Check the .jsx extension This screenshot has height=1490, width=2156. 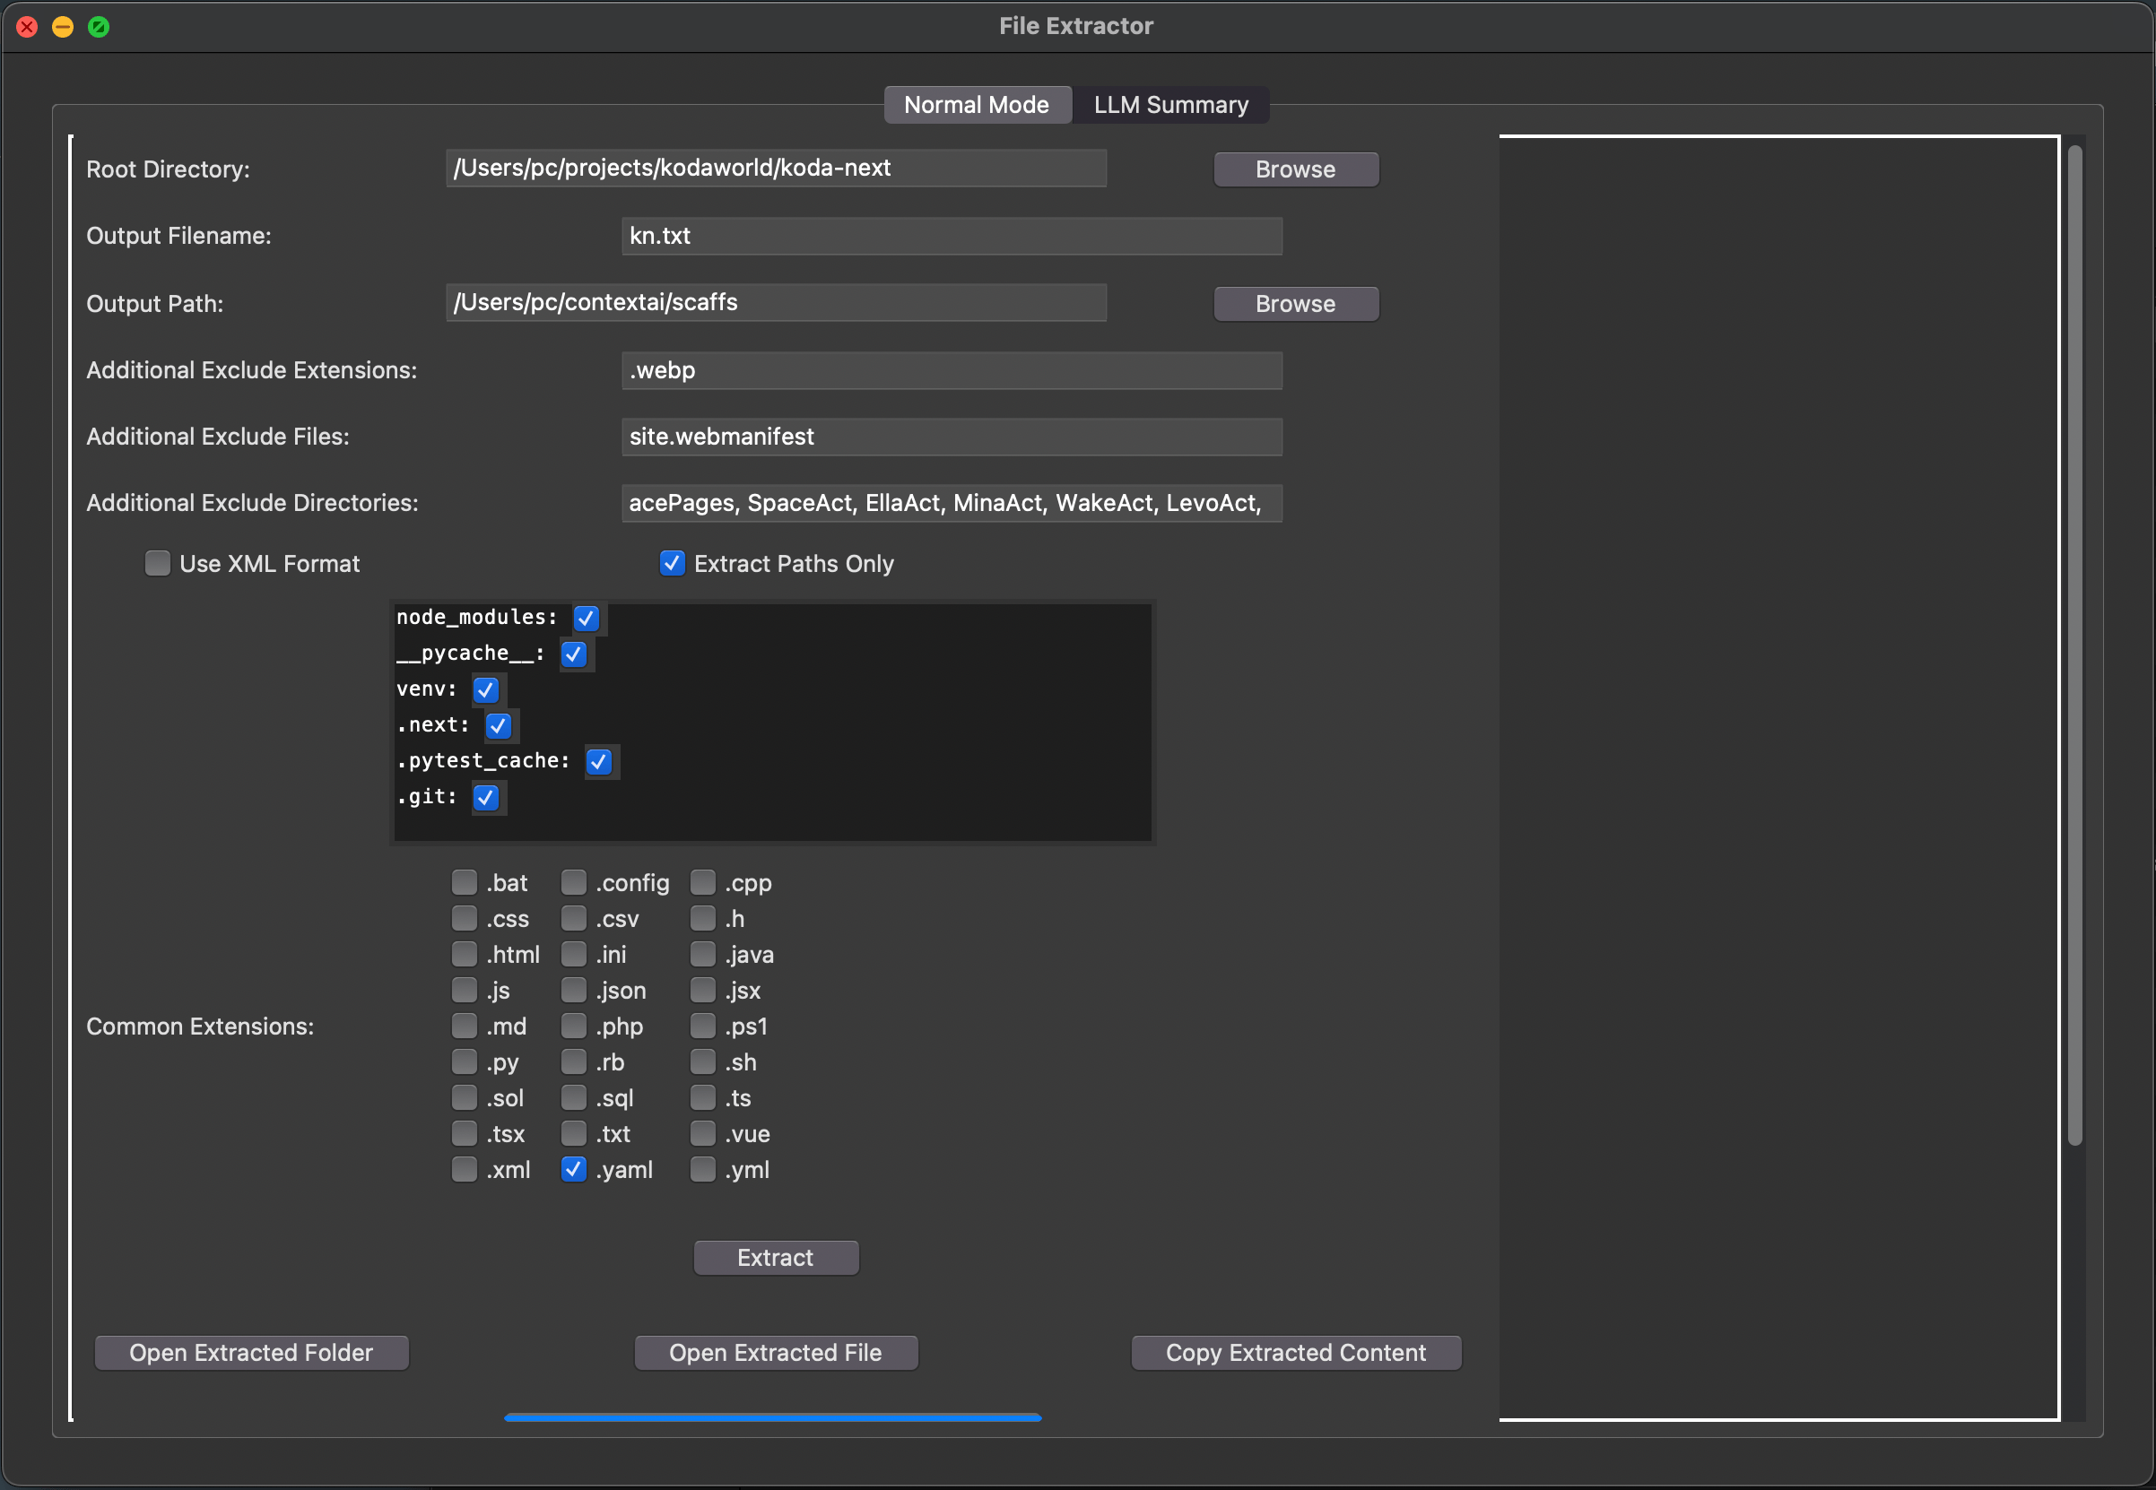[x=703, y=990]
